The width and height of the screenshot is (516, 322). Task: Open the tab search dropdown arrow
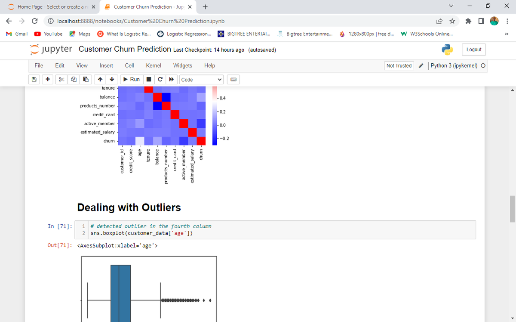point(450,7)
